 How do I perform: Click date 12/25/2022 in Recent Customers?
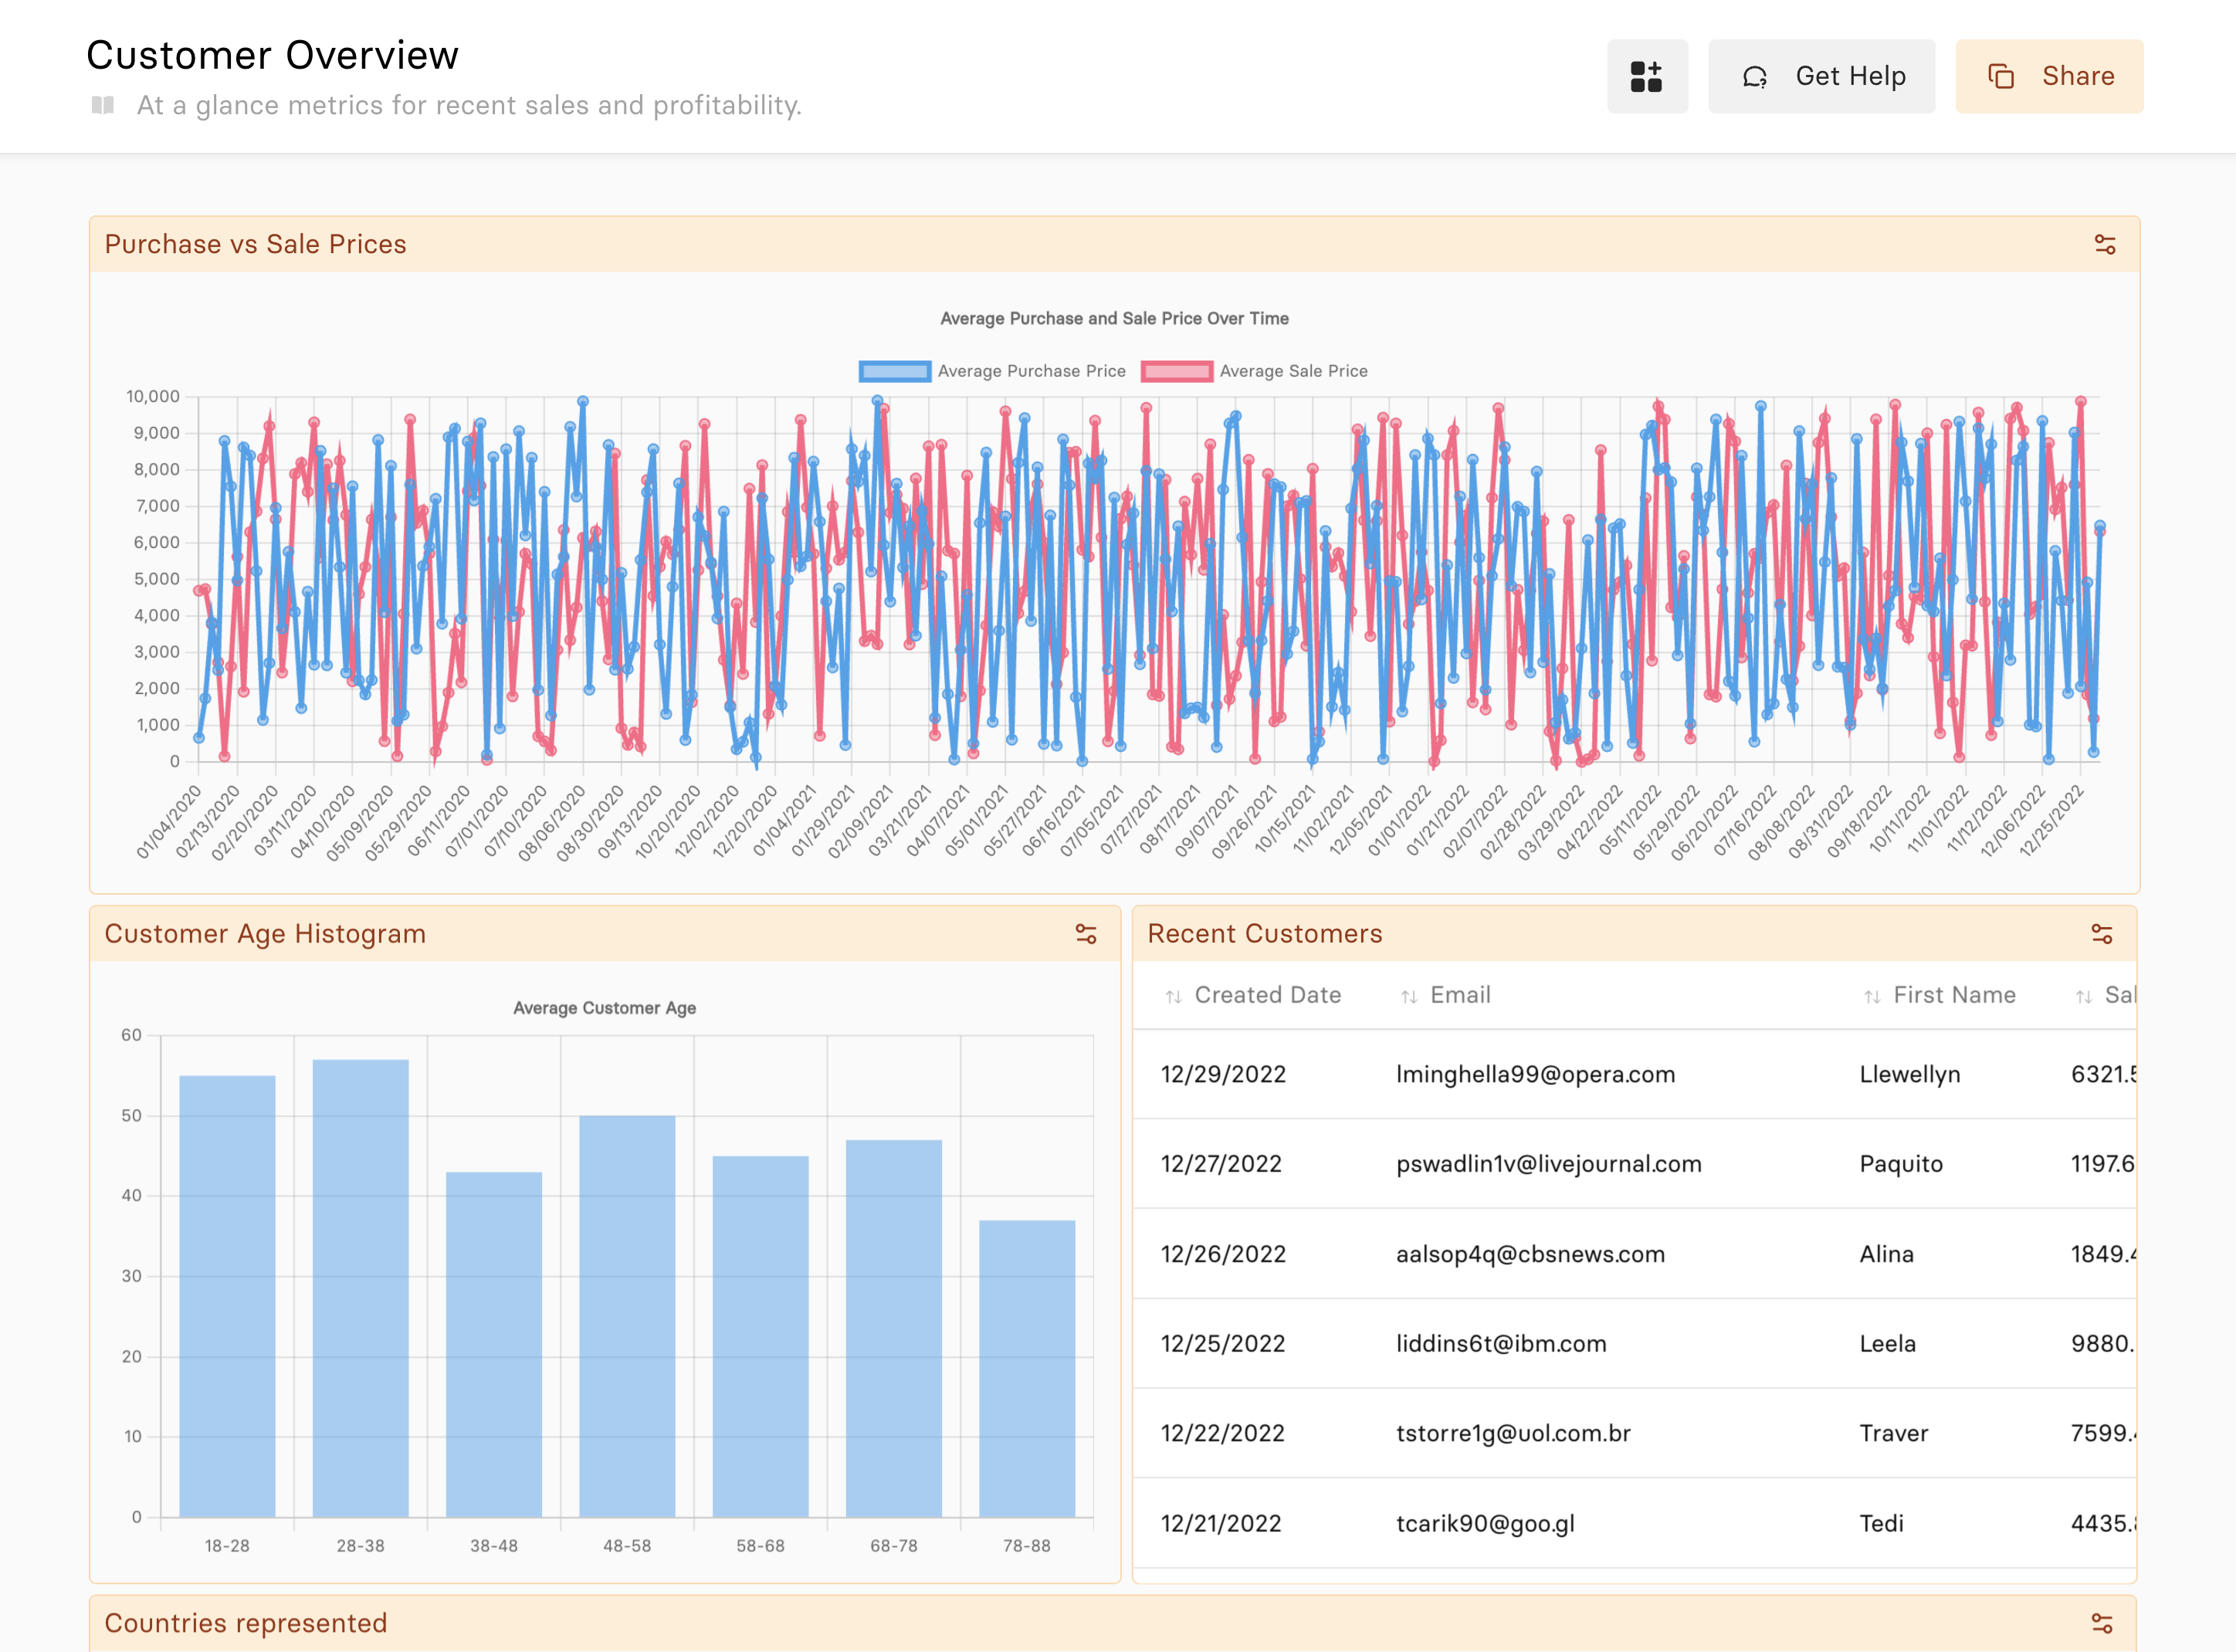(x=1223, y=1344)
